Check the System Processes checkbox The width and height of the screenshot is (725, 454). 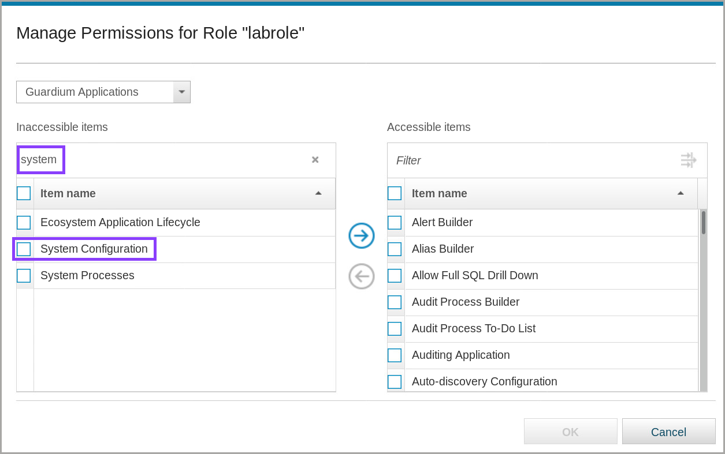click(x=24, y=276)
